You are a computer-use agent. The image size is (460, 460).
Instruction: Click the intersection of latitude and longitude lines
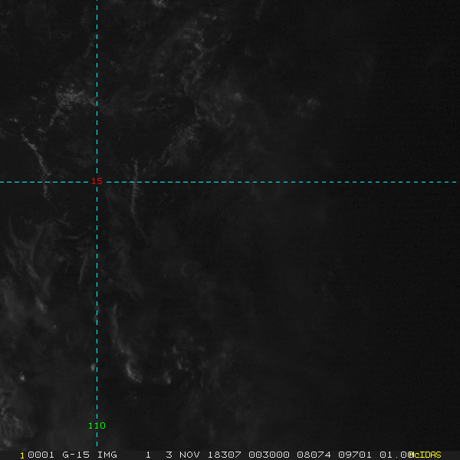coord(97,182)
